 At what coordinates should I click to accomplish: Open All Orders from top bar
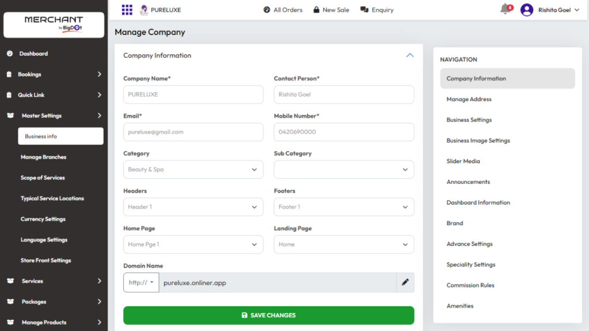pos(283,10)
